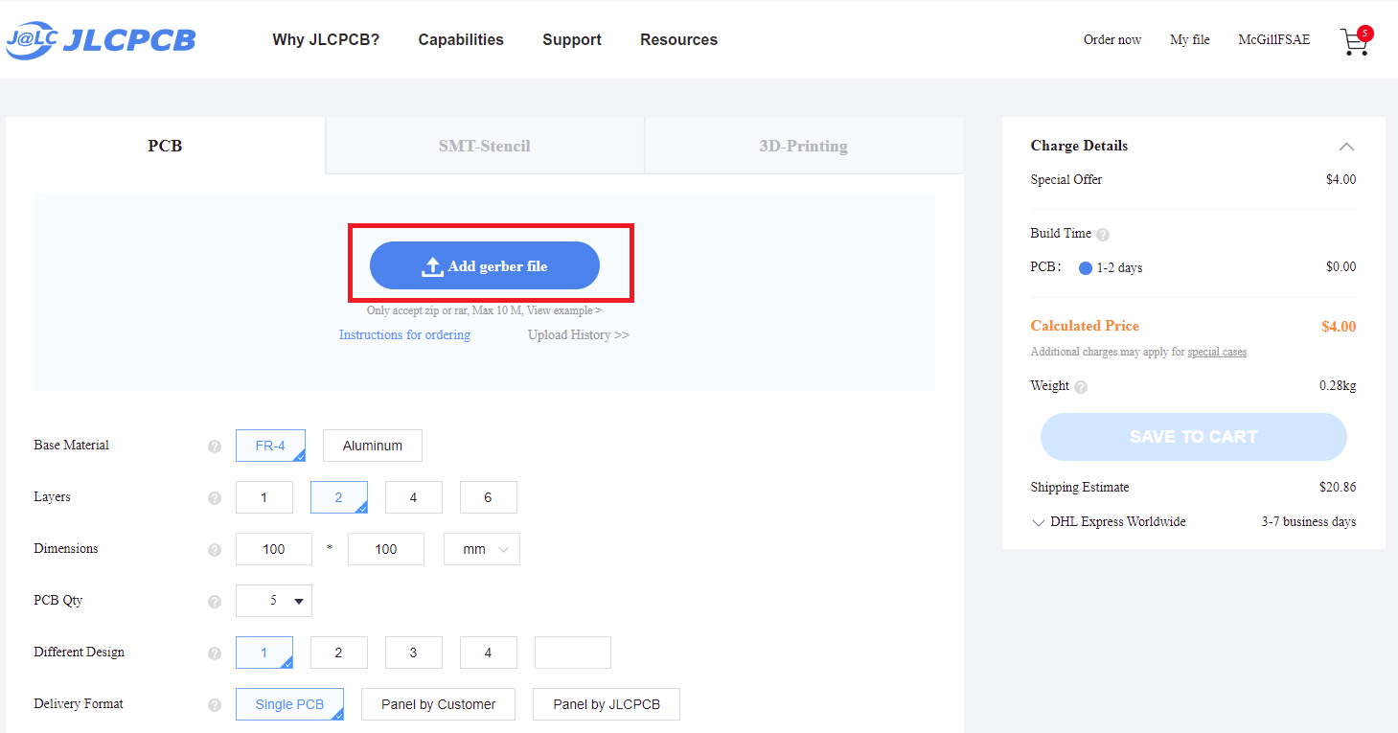Screen dimensions: 1398x733
Task: Select Different Design option 1
Action: coord(264,653)
